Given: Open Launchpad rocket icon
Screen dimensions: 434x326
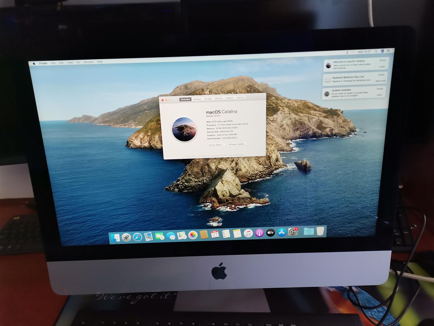Looking at the screenshot, I should tap(126, 237).
